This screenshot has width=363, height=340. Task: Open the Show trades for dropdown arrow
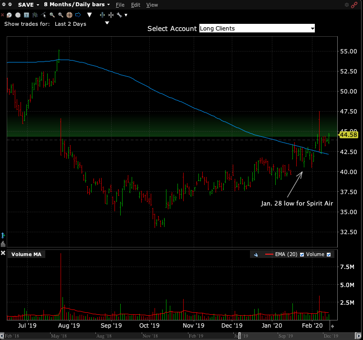tap(107, 23)
